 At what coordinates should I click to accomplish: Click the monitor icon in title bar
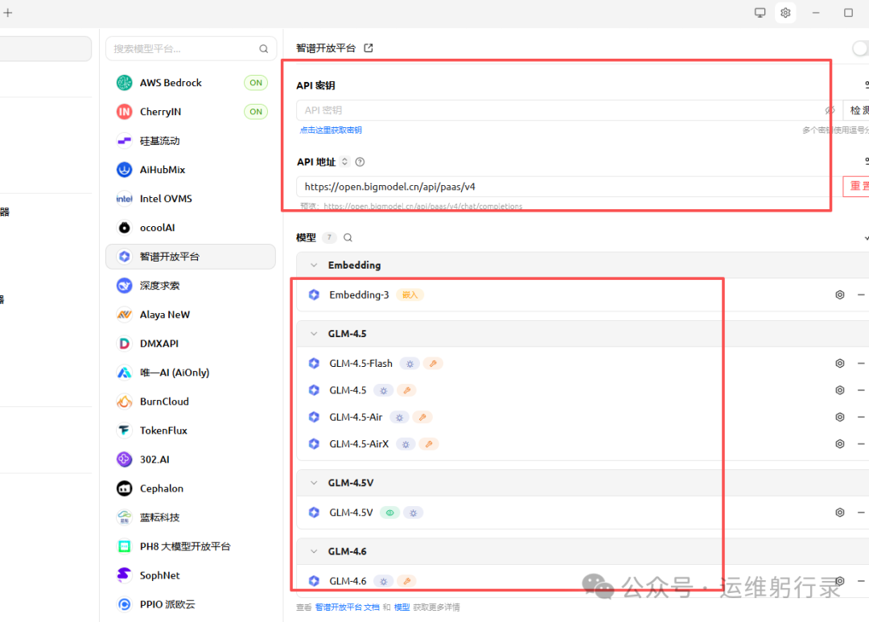(760, 13)
